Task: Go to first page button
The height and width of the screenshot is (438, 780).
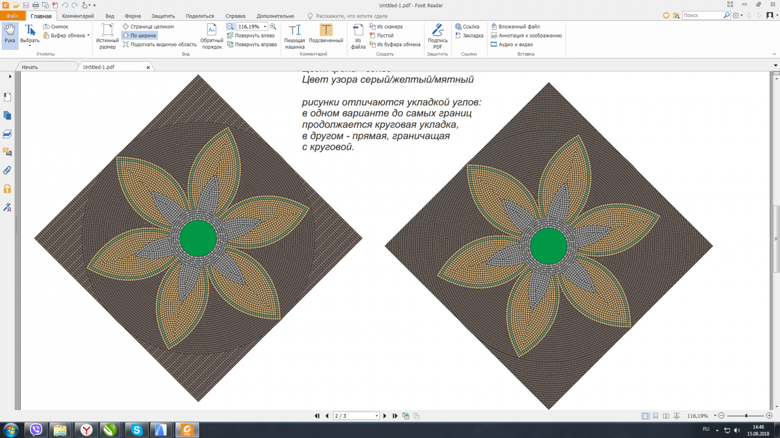Action: click(317, 416)
